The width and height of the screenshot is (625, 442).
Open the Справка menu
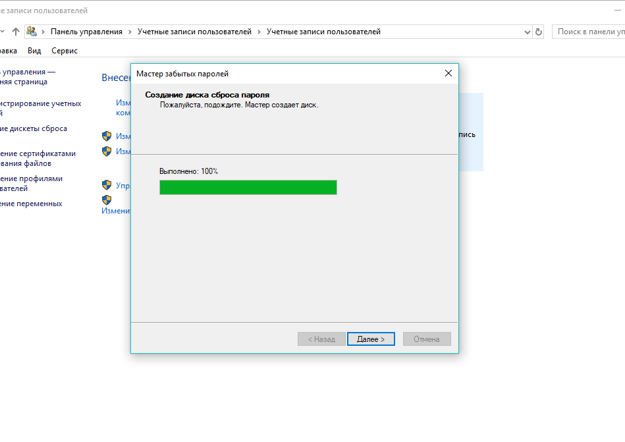coord(9,51)
